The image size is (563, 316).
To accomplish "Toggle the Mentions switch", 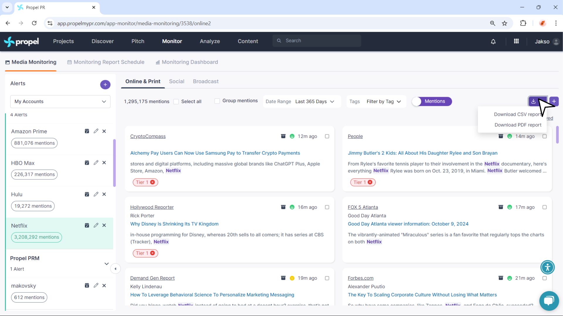I will click(432, 101).
